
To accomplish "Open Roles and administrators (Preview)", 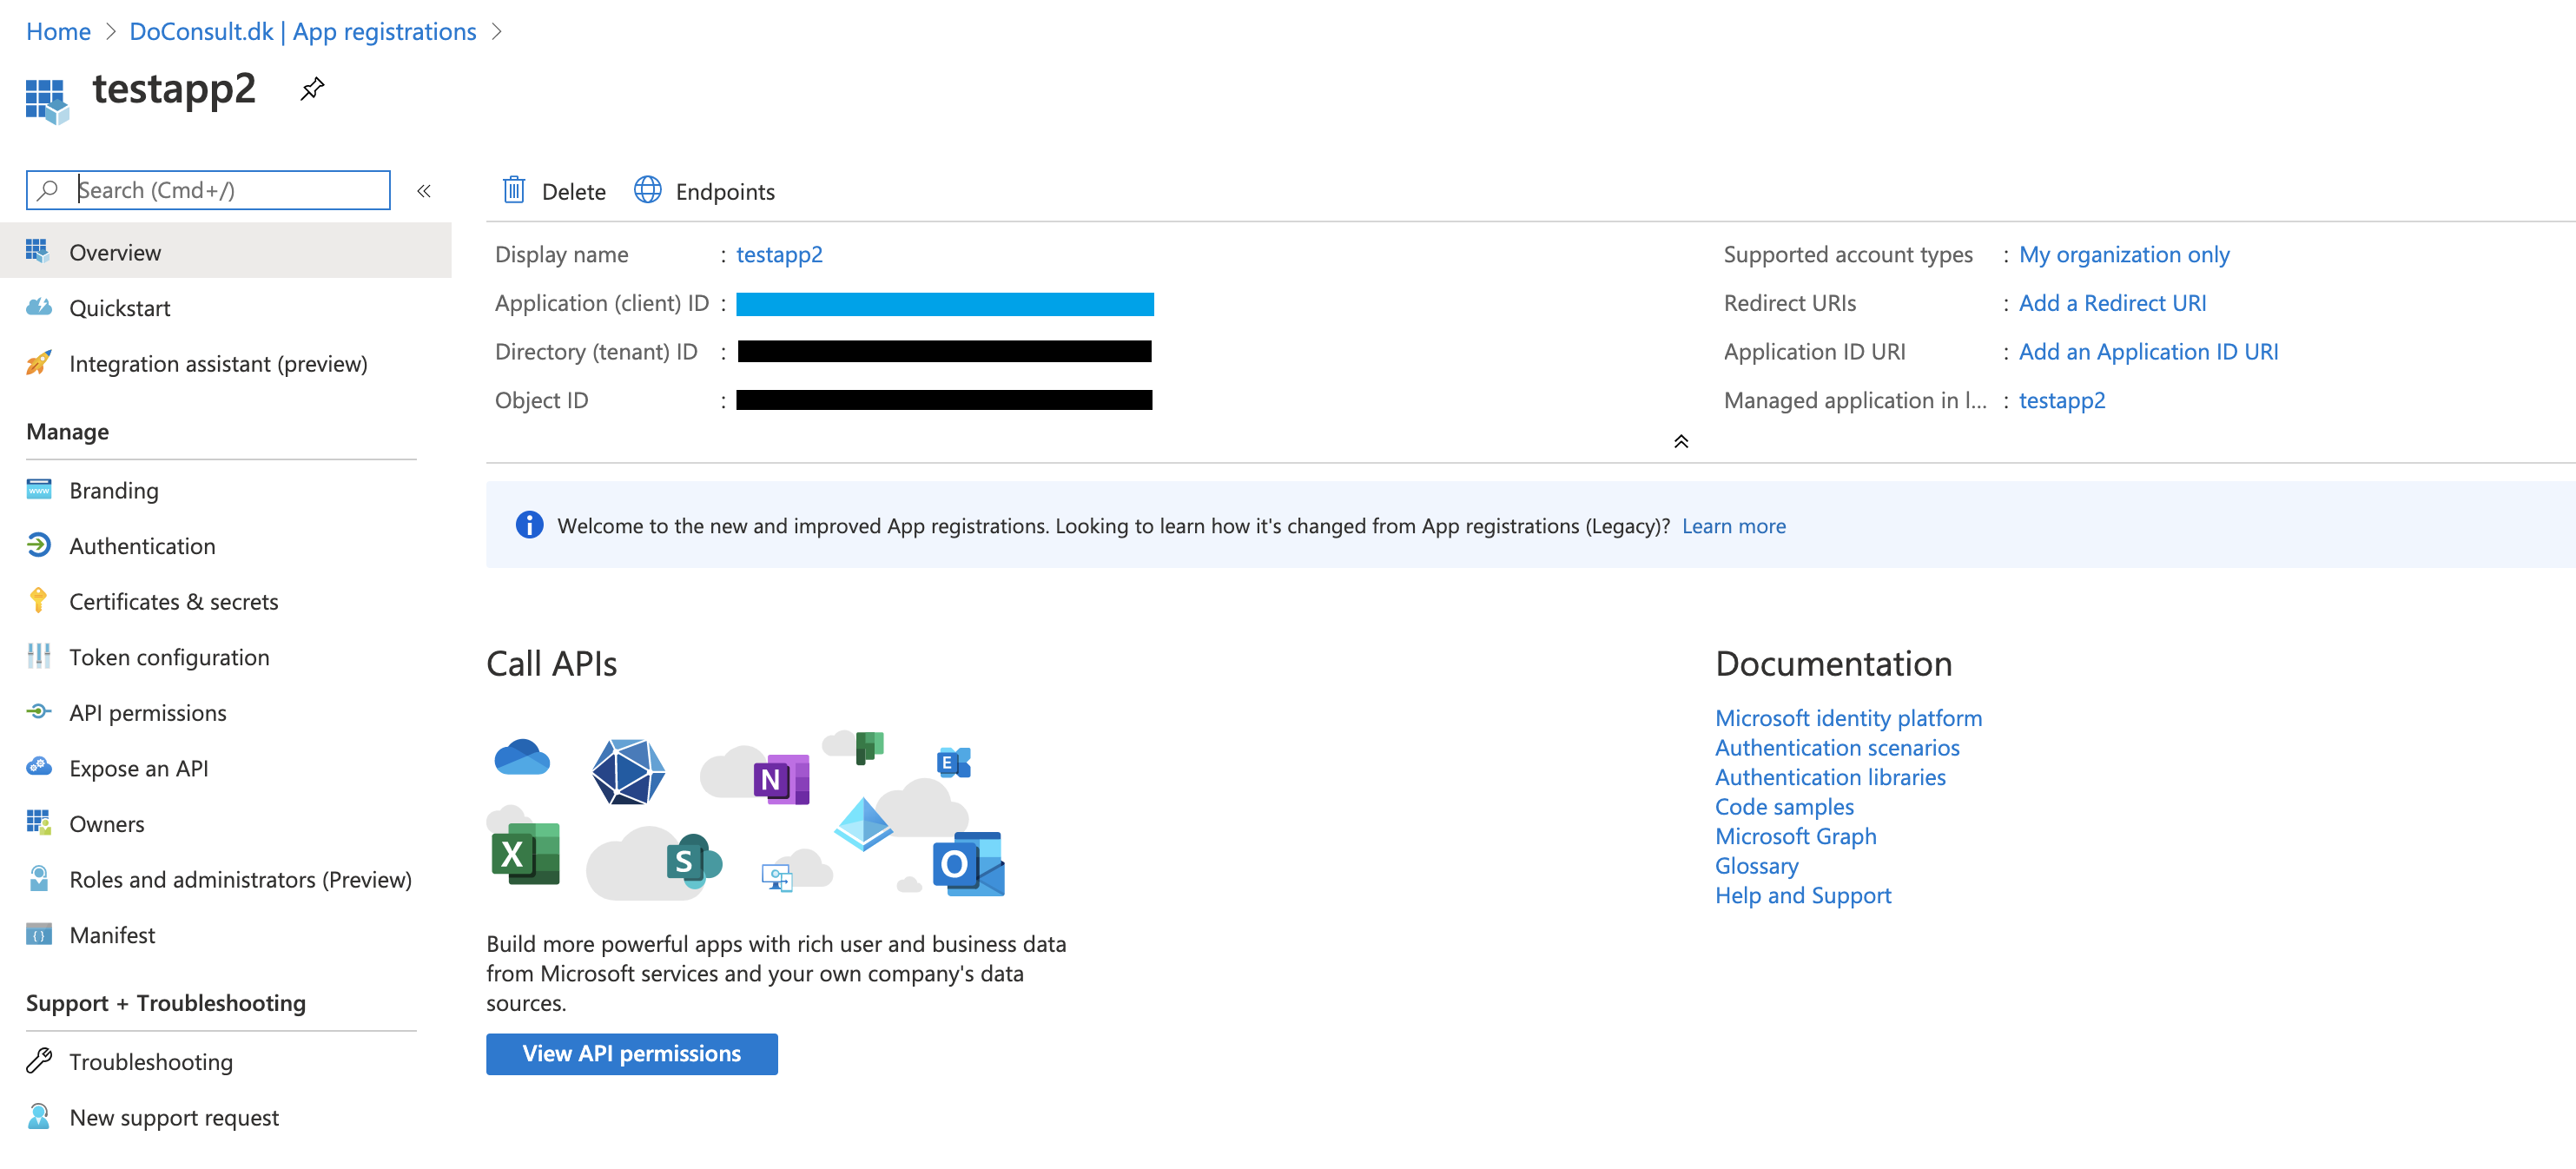I will pos(225,879).
